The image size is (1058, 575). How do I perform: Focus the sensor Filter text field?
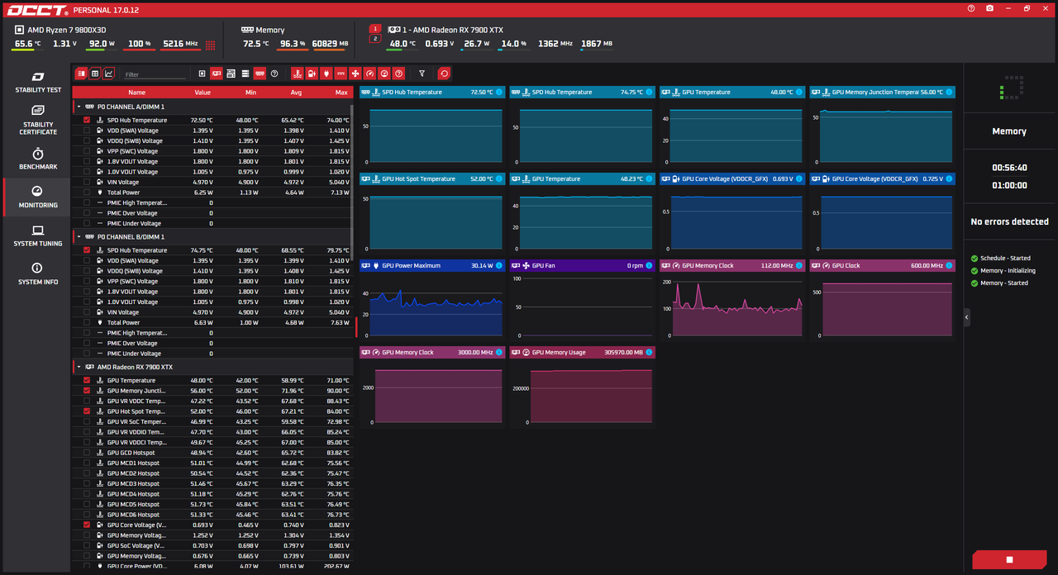155,74
